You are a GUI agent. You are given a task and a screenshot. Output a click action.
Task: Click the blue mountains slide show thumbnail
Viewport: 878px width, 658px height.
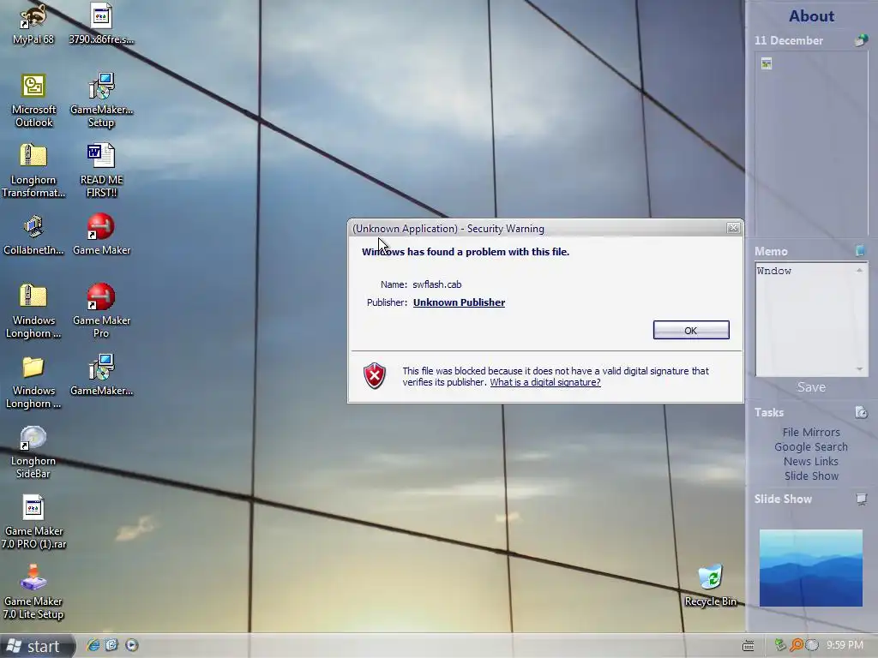coord(811,568)
